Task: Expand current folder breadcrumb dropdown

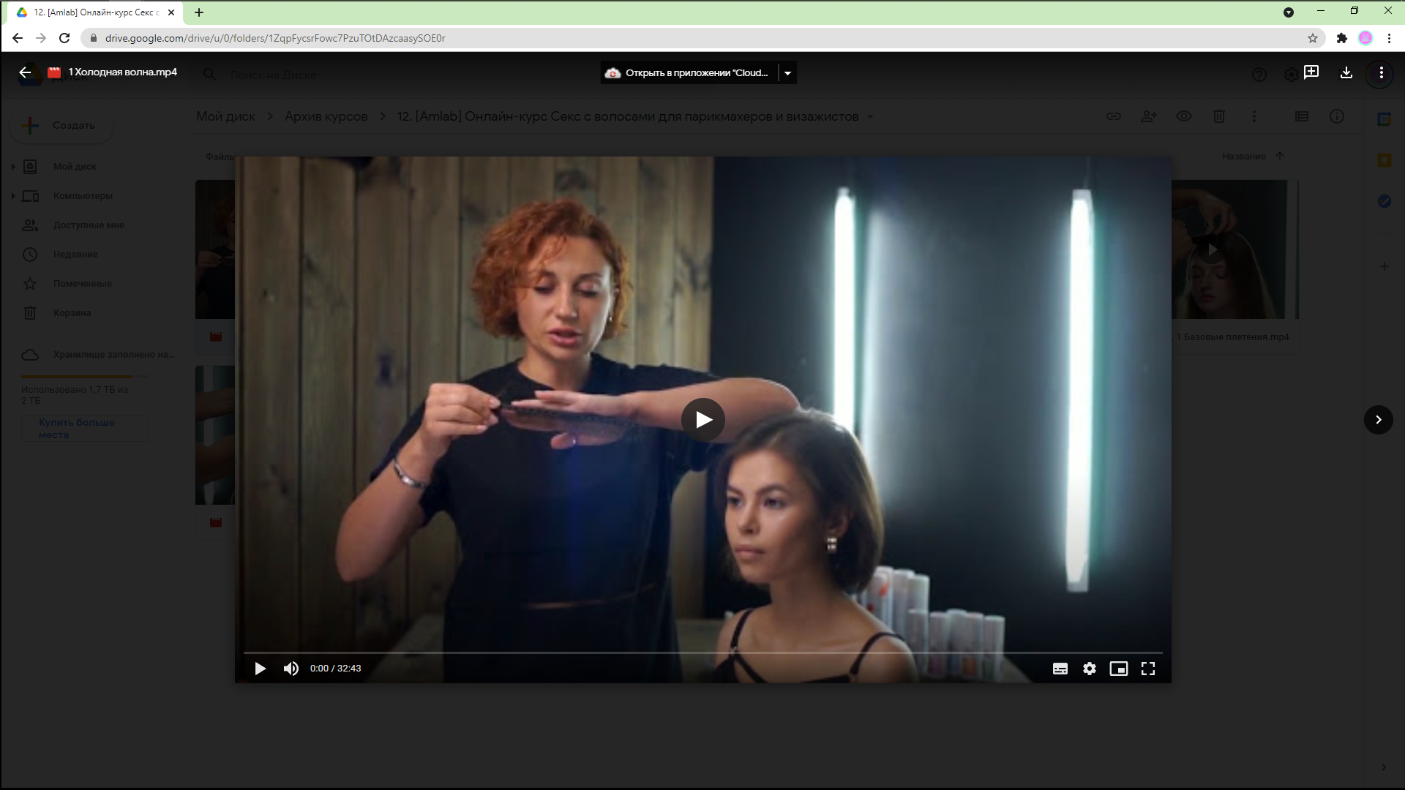Action: click(x=870, y=116)
